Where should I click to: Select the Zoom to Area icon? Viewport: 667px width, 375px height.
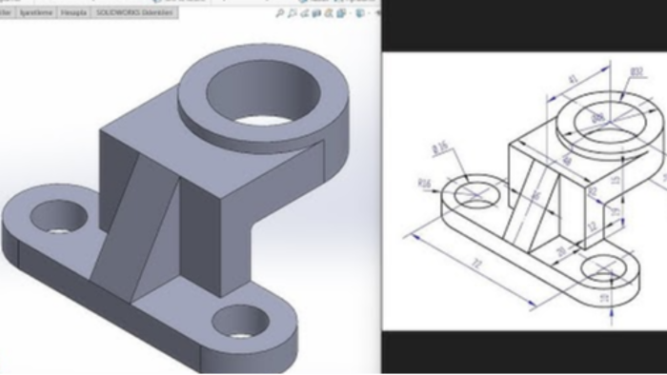(x=292, y=13)
